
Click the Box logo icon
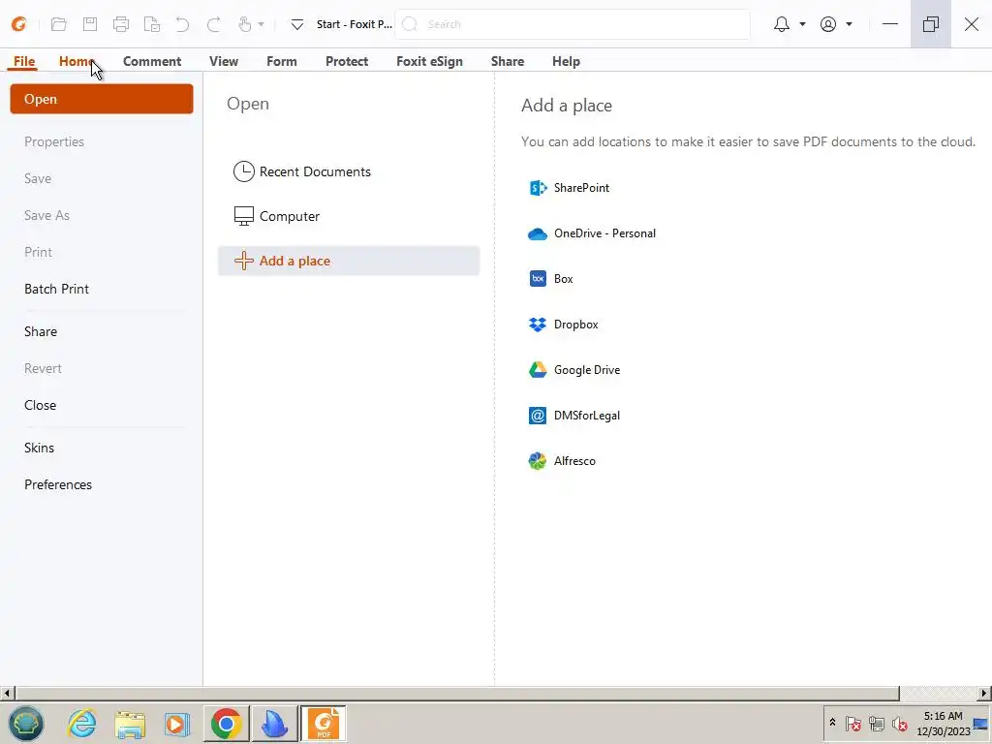tap(538, 279)
